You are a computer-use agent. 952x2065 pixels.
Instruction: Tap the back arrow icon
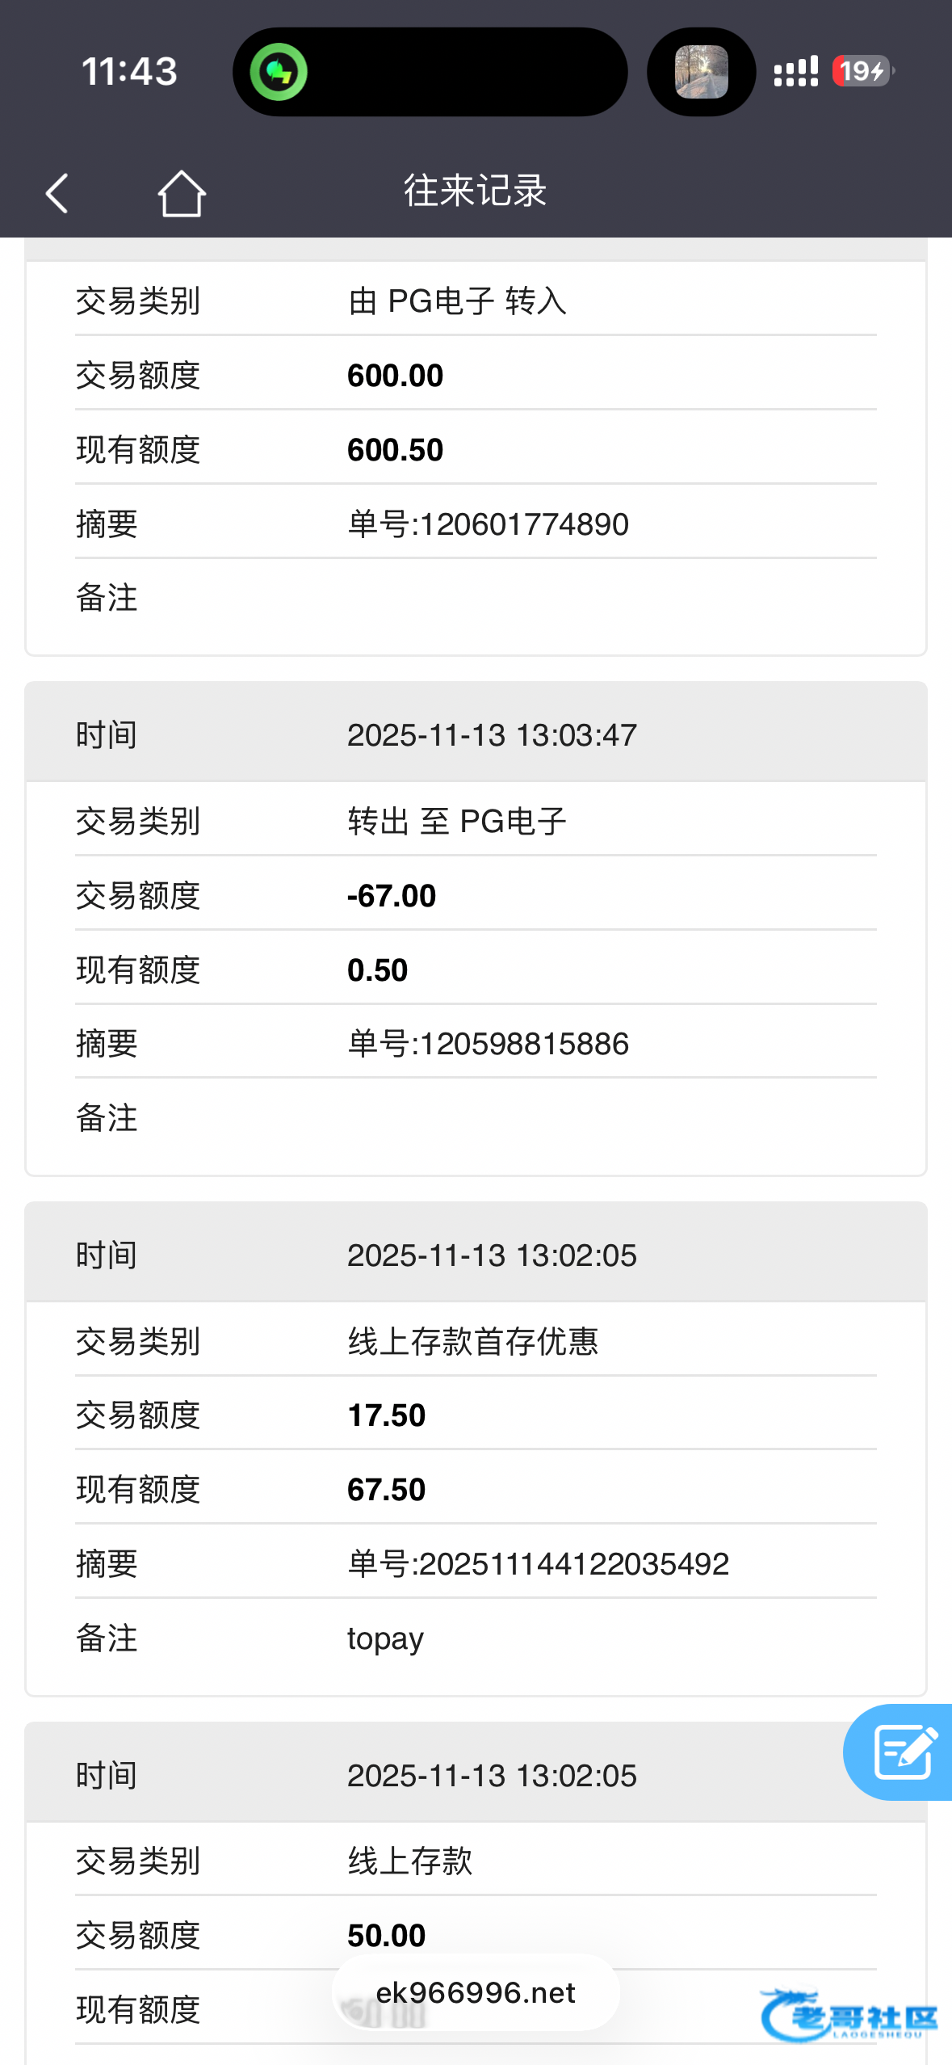(x=57, y=193)
